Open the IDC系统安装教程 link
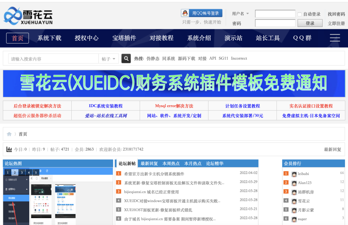Screen dimensions: 348x225 (x=106, y=106)
